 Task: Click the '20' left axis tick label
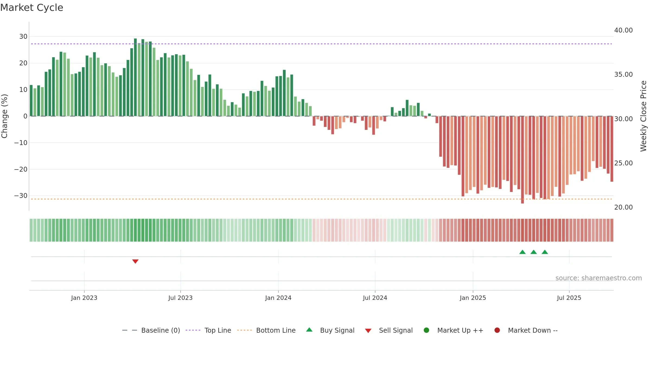23,63
